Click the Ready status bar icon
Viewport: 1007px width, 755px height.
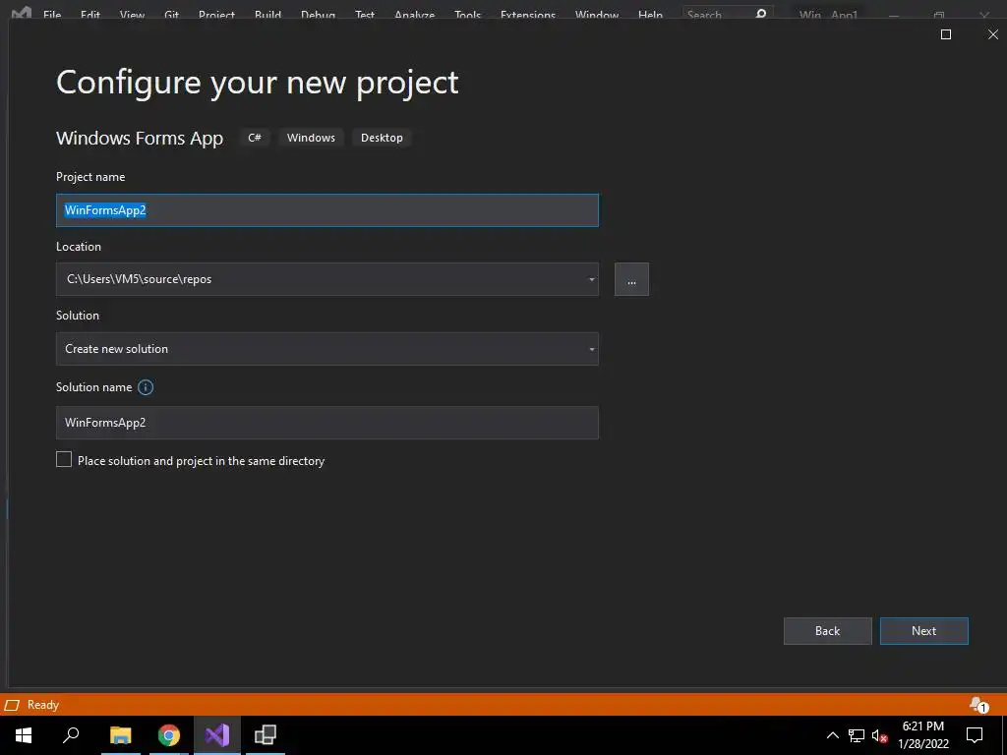12,705
